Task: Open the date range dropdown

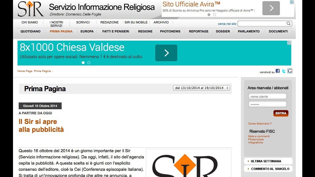Action: (x=202, y=88)
